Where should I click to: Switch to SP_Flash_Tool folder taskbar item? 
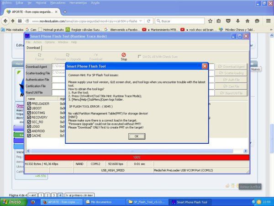pyautogui.click(x=147, y=202)
